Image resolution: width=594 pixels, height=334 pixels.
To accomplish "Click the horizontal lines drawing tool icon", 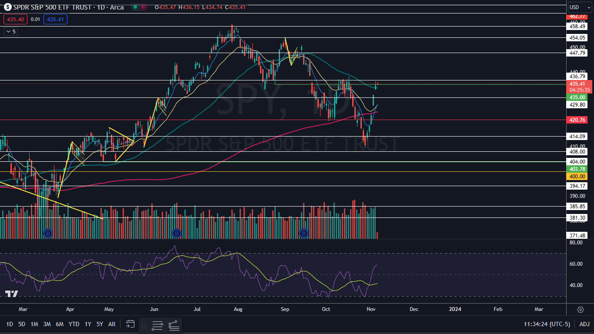I will (157, 325).
